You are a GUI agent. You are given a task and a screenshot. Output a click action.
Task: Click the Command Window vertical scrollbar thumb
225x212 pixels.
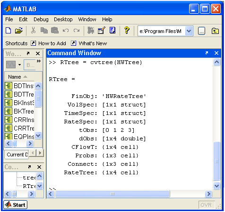coord(216,161)
